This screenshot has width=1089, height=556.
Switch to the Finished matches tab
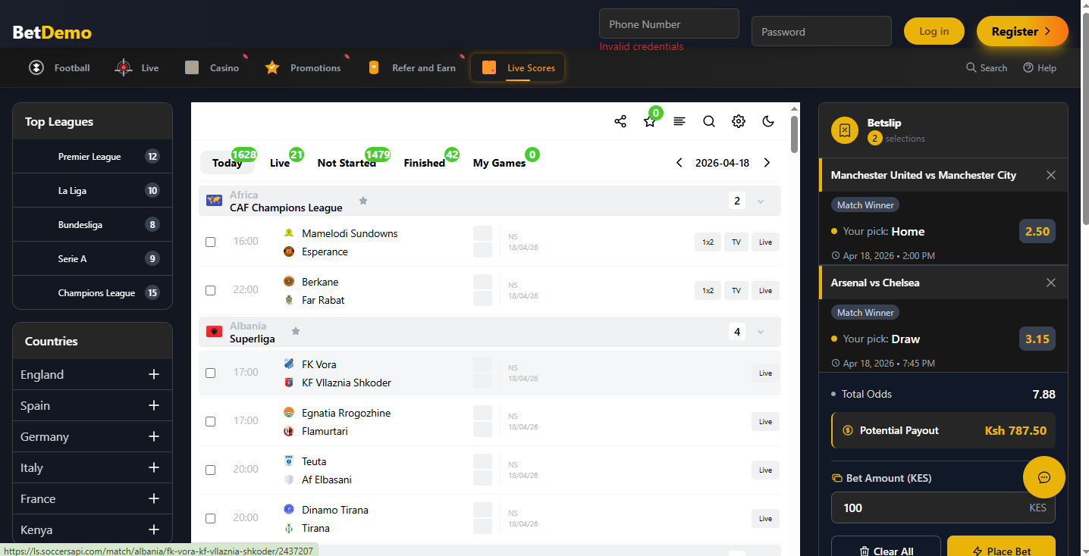[424, 162]
